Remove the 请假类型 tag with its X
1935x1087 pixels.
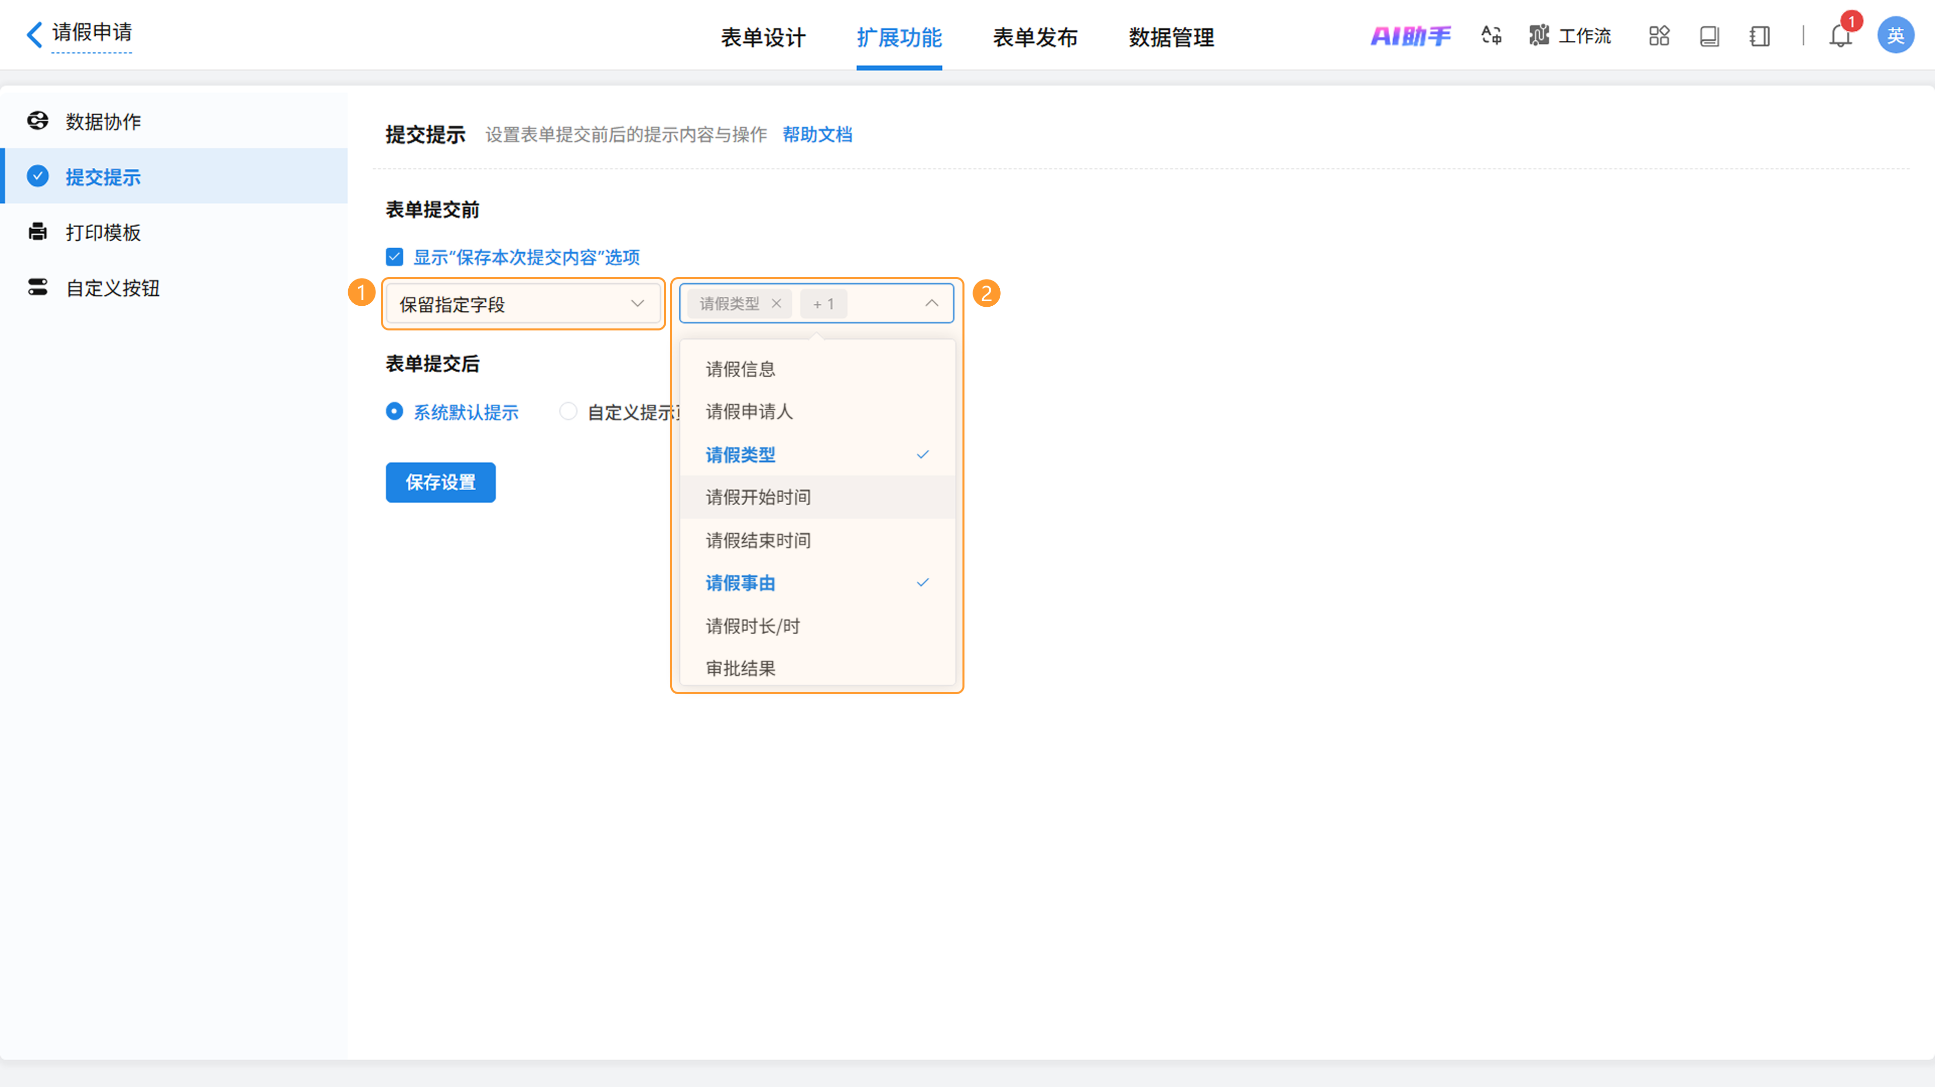click(777, 303)
